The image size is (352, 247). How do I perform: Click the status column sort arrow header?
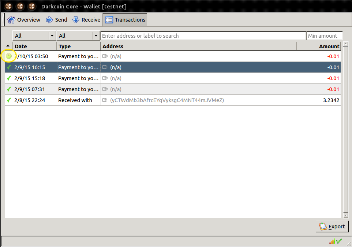tap(8, 46)
